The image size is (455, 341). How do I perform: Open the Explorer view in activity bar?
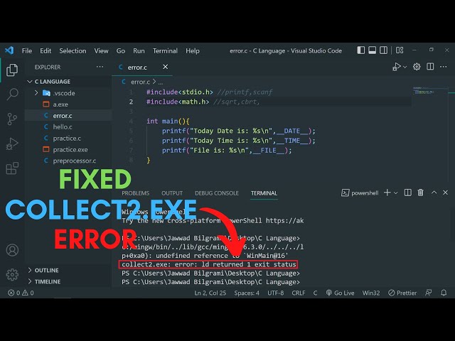12,70
